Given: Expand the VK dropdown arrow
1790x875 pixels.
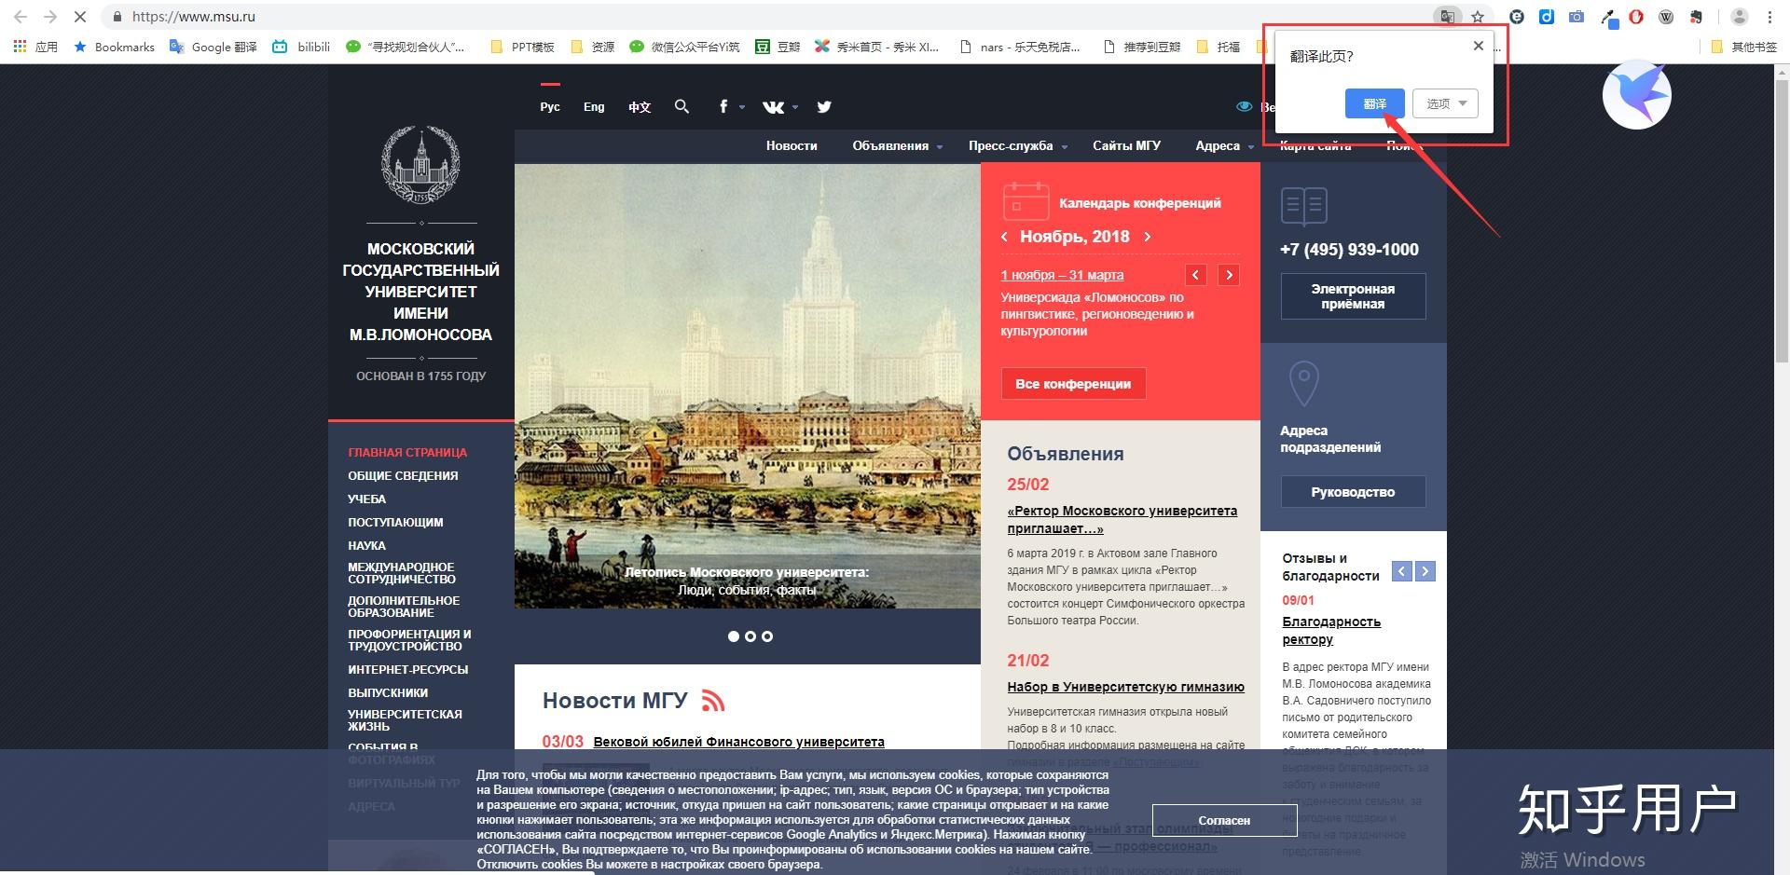Looking at the screenshot, I should pyautogui.click(x=795, y=107).
